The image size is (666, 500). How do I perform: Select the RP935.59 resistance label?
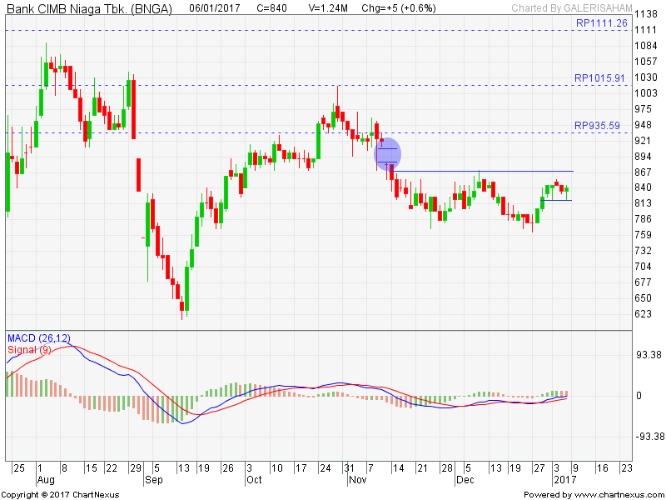click(x=597, y=126)
